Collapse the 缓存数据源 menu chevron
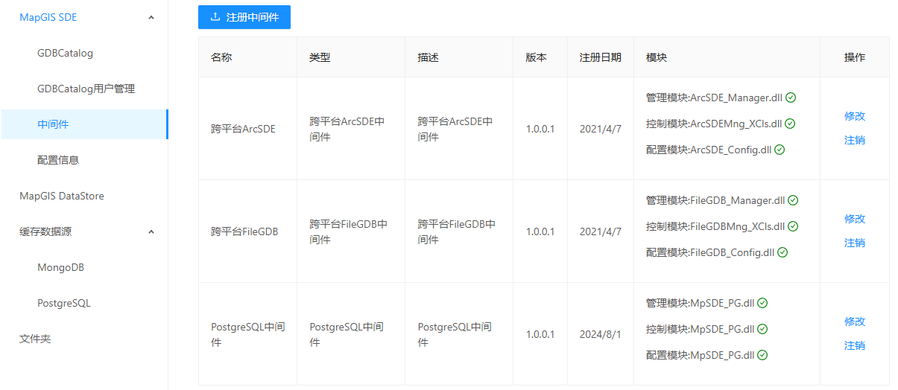The width and height of the screenshot is (898, 390). pyautogui.click(x=151, y=231)
